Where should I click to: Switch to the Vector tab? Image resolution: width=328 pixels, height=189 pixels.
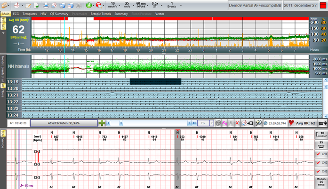[160, 14]
